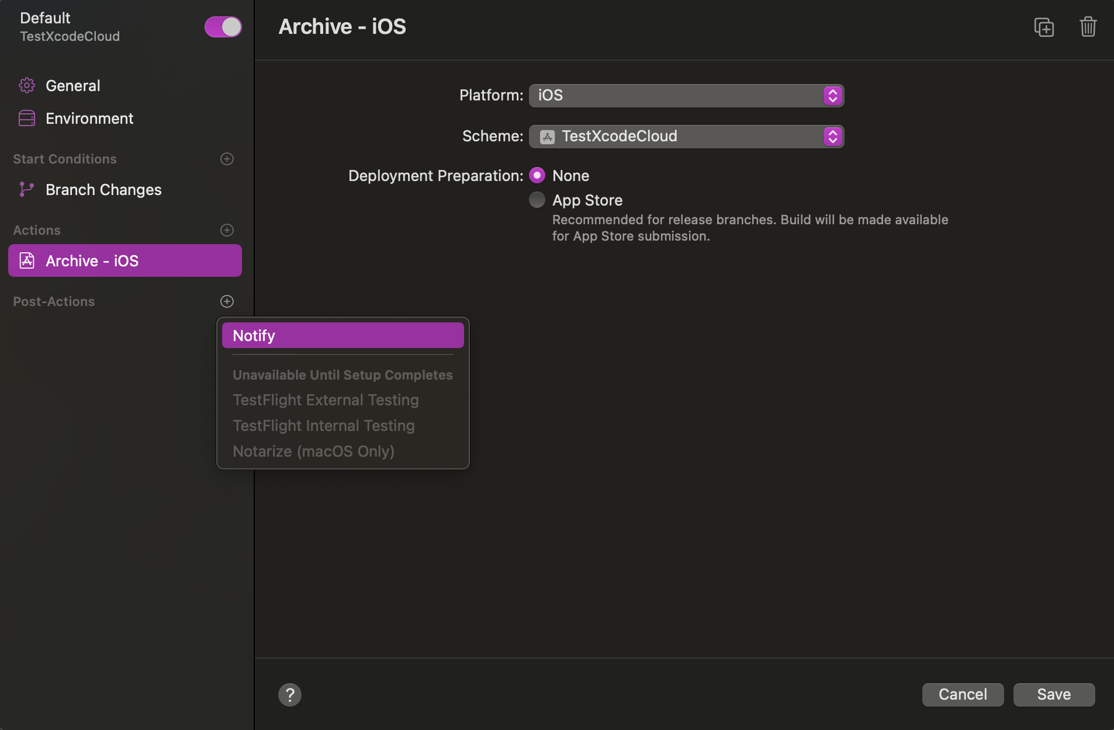Toggle the Default workflow switch

pos(223,27)
